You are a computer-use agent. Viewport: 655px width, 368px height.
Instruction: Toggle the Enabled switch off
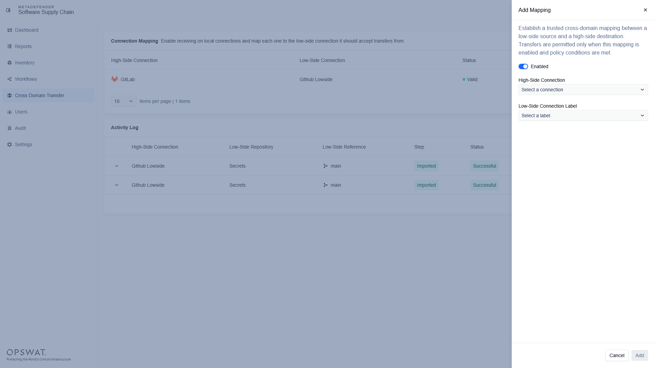(523, 67)
